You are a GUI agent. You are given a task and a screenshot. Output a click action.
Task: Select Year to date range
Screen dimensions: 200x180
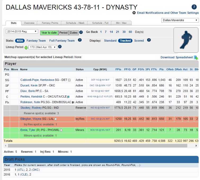click(49, 33)
